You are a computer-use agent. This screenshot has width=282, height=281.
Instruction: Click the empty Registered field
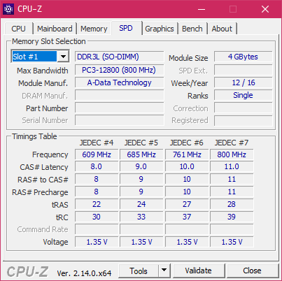[x=243, y=120]
